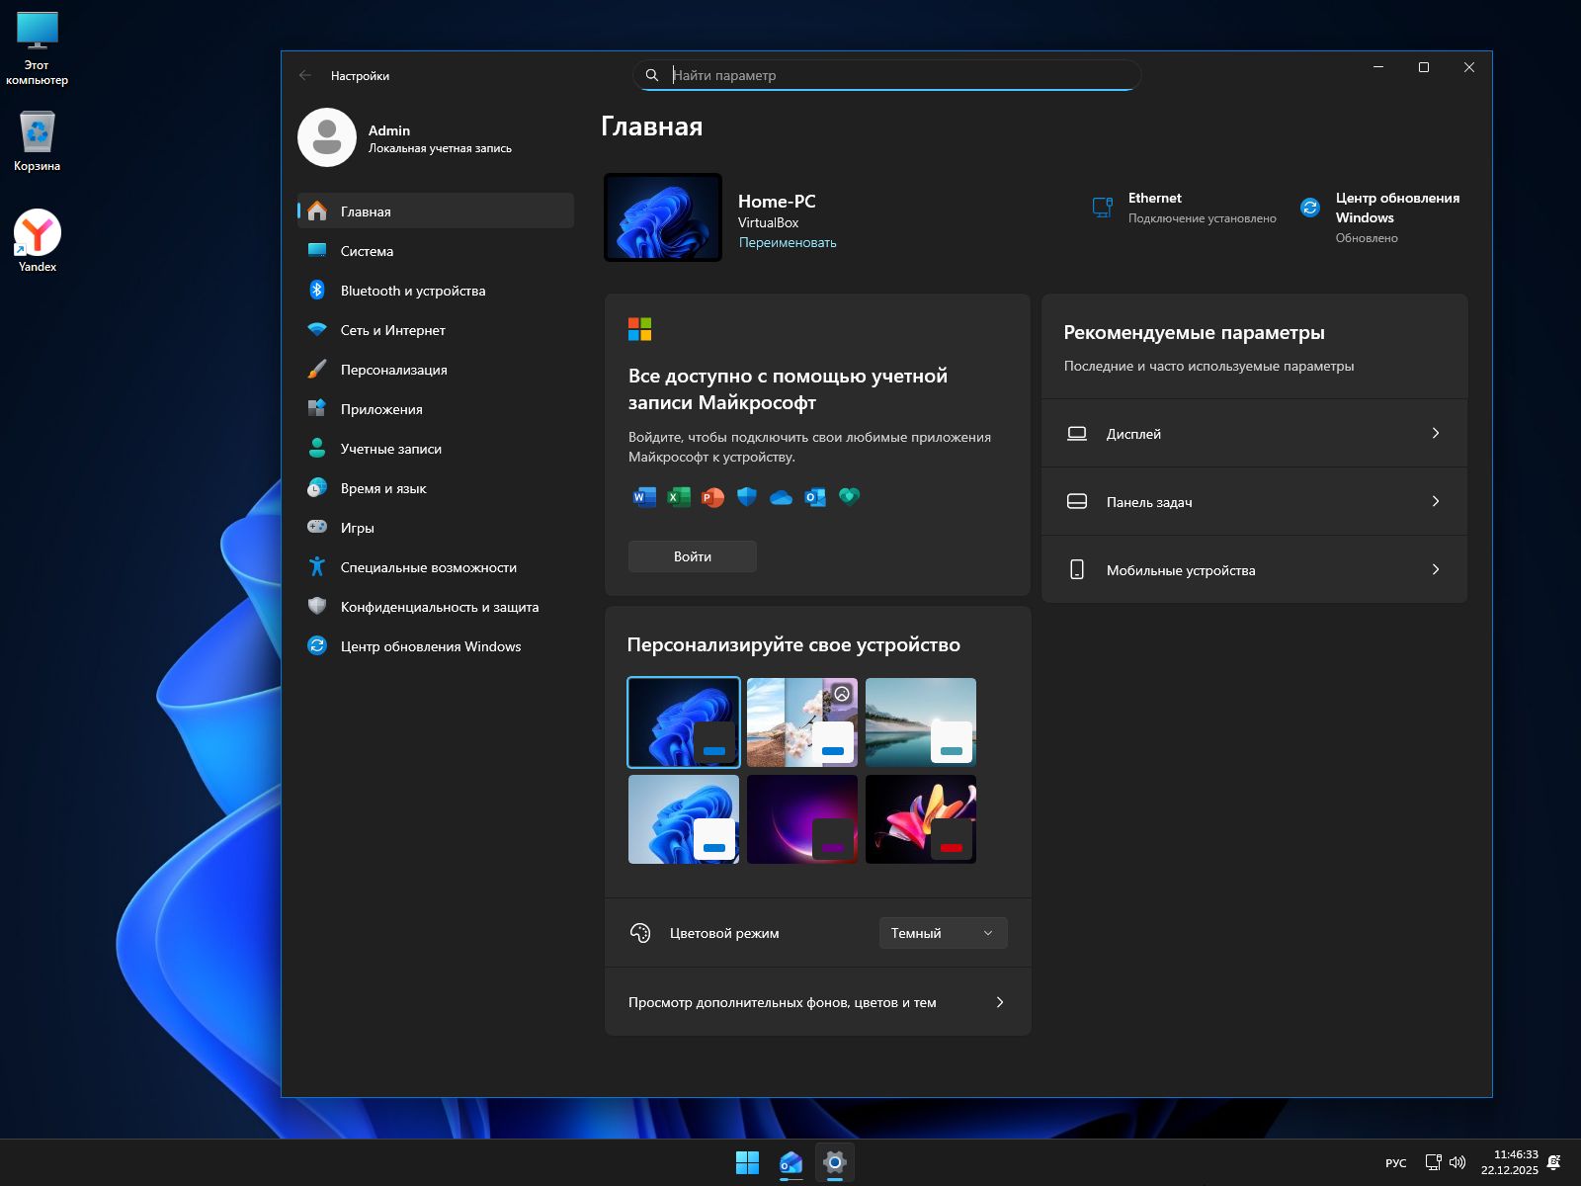Click the Personalization paintbrush icon
Image resolution: width=1581 pixels, height=1186 pixels.
[317, 369]
